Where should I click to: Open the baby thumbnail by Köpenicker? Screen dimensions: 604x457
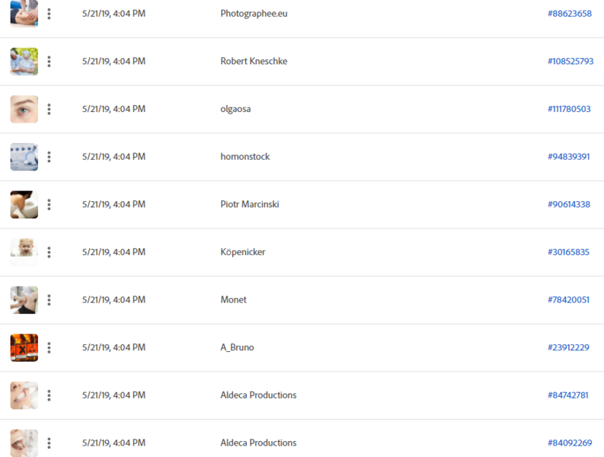(24, 252)
